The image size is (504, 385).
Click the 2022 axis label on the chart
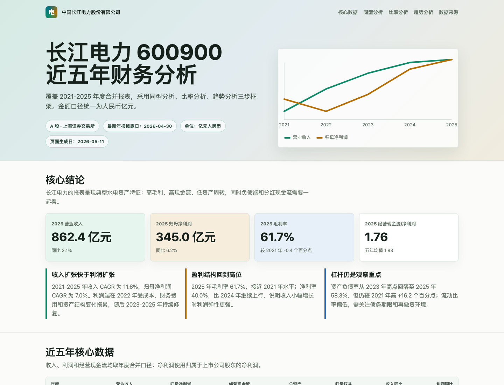click(x=326, y=125)
